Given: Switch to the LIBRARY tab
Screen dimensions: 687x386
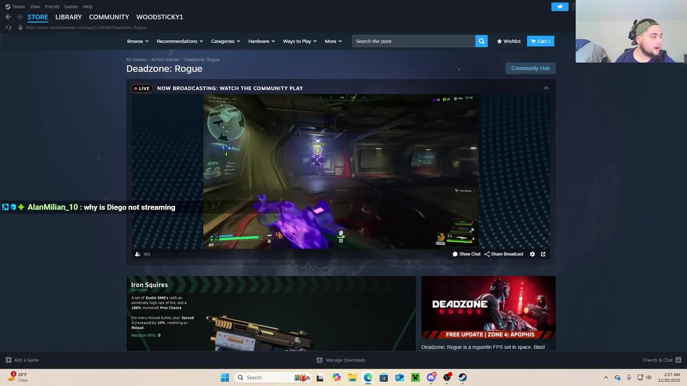Looking at the screenshot, I should click(69, 17).
